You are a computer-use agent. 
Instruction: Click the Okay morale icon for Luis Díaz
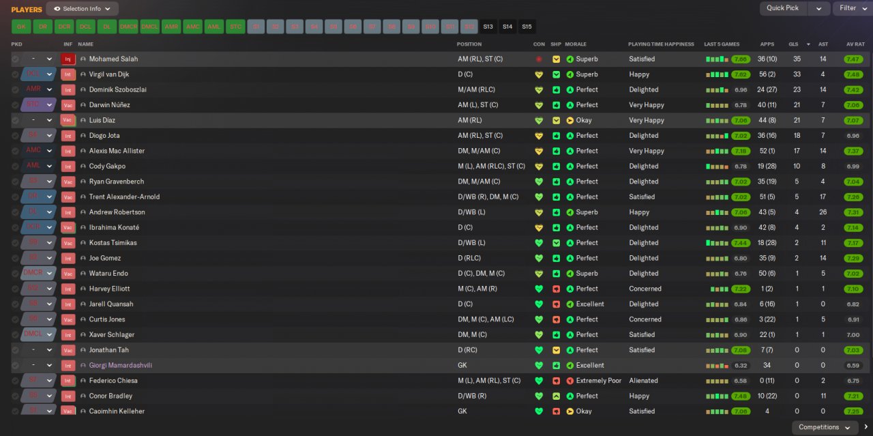(570, 120)
